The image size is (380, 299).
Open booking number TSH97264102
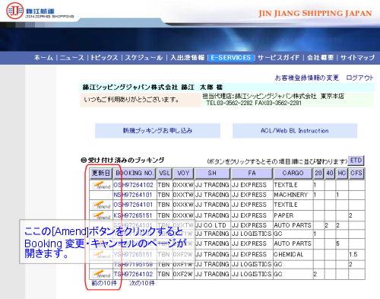coord(133,274)
